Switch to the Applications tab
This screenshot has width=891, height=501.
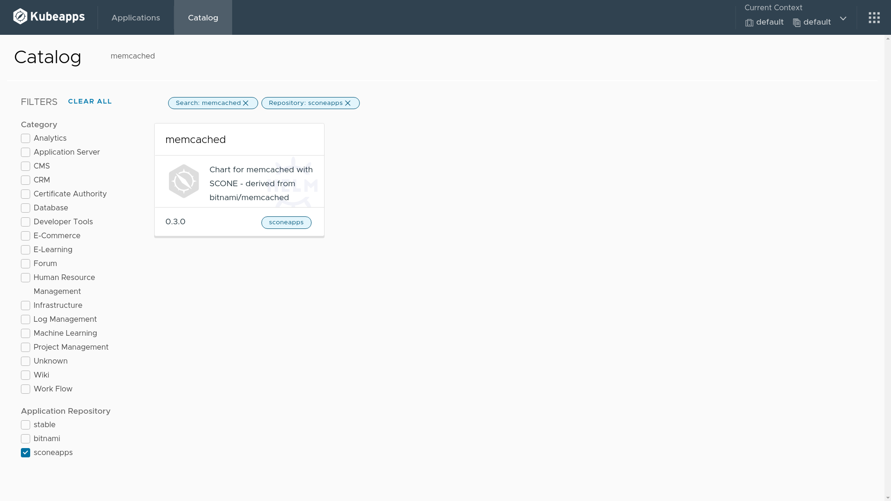click(x=136, y=18)
